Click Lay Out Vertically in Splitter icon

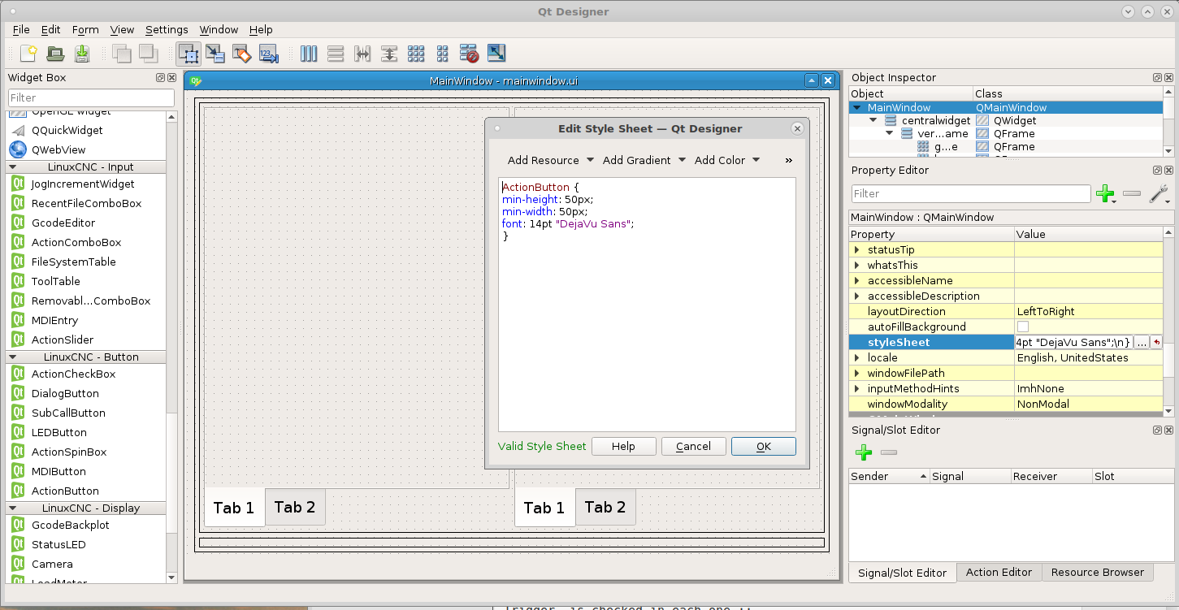click(389, 54)
